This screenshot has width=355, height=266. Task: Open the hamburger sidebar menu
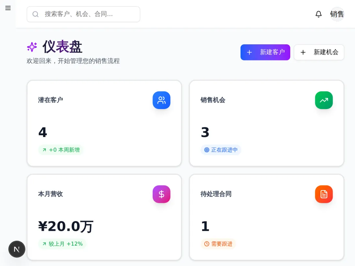coord(8,8)
